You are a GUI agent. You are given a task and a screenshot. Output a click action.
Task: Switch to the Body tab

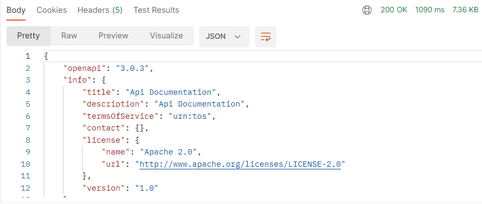pyautogui.click(x=16, y=10)
